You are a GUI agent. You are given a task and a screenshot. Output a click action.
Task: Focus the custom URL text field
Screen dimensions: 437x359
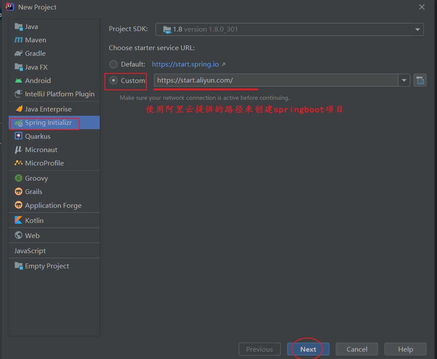click(276, 80)
